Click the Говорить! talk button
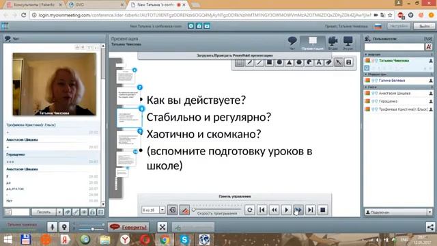The height and width of the screenshot is (246, 437). point(128,227)
